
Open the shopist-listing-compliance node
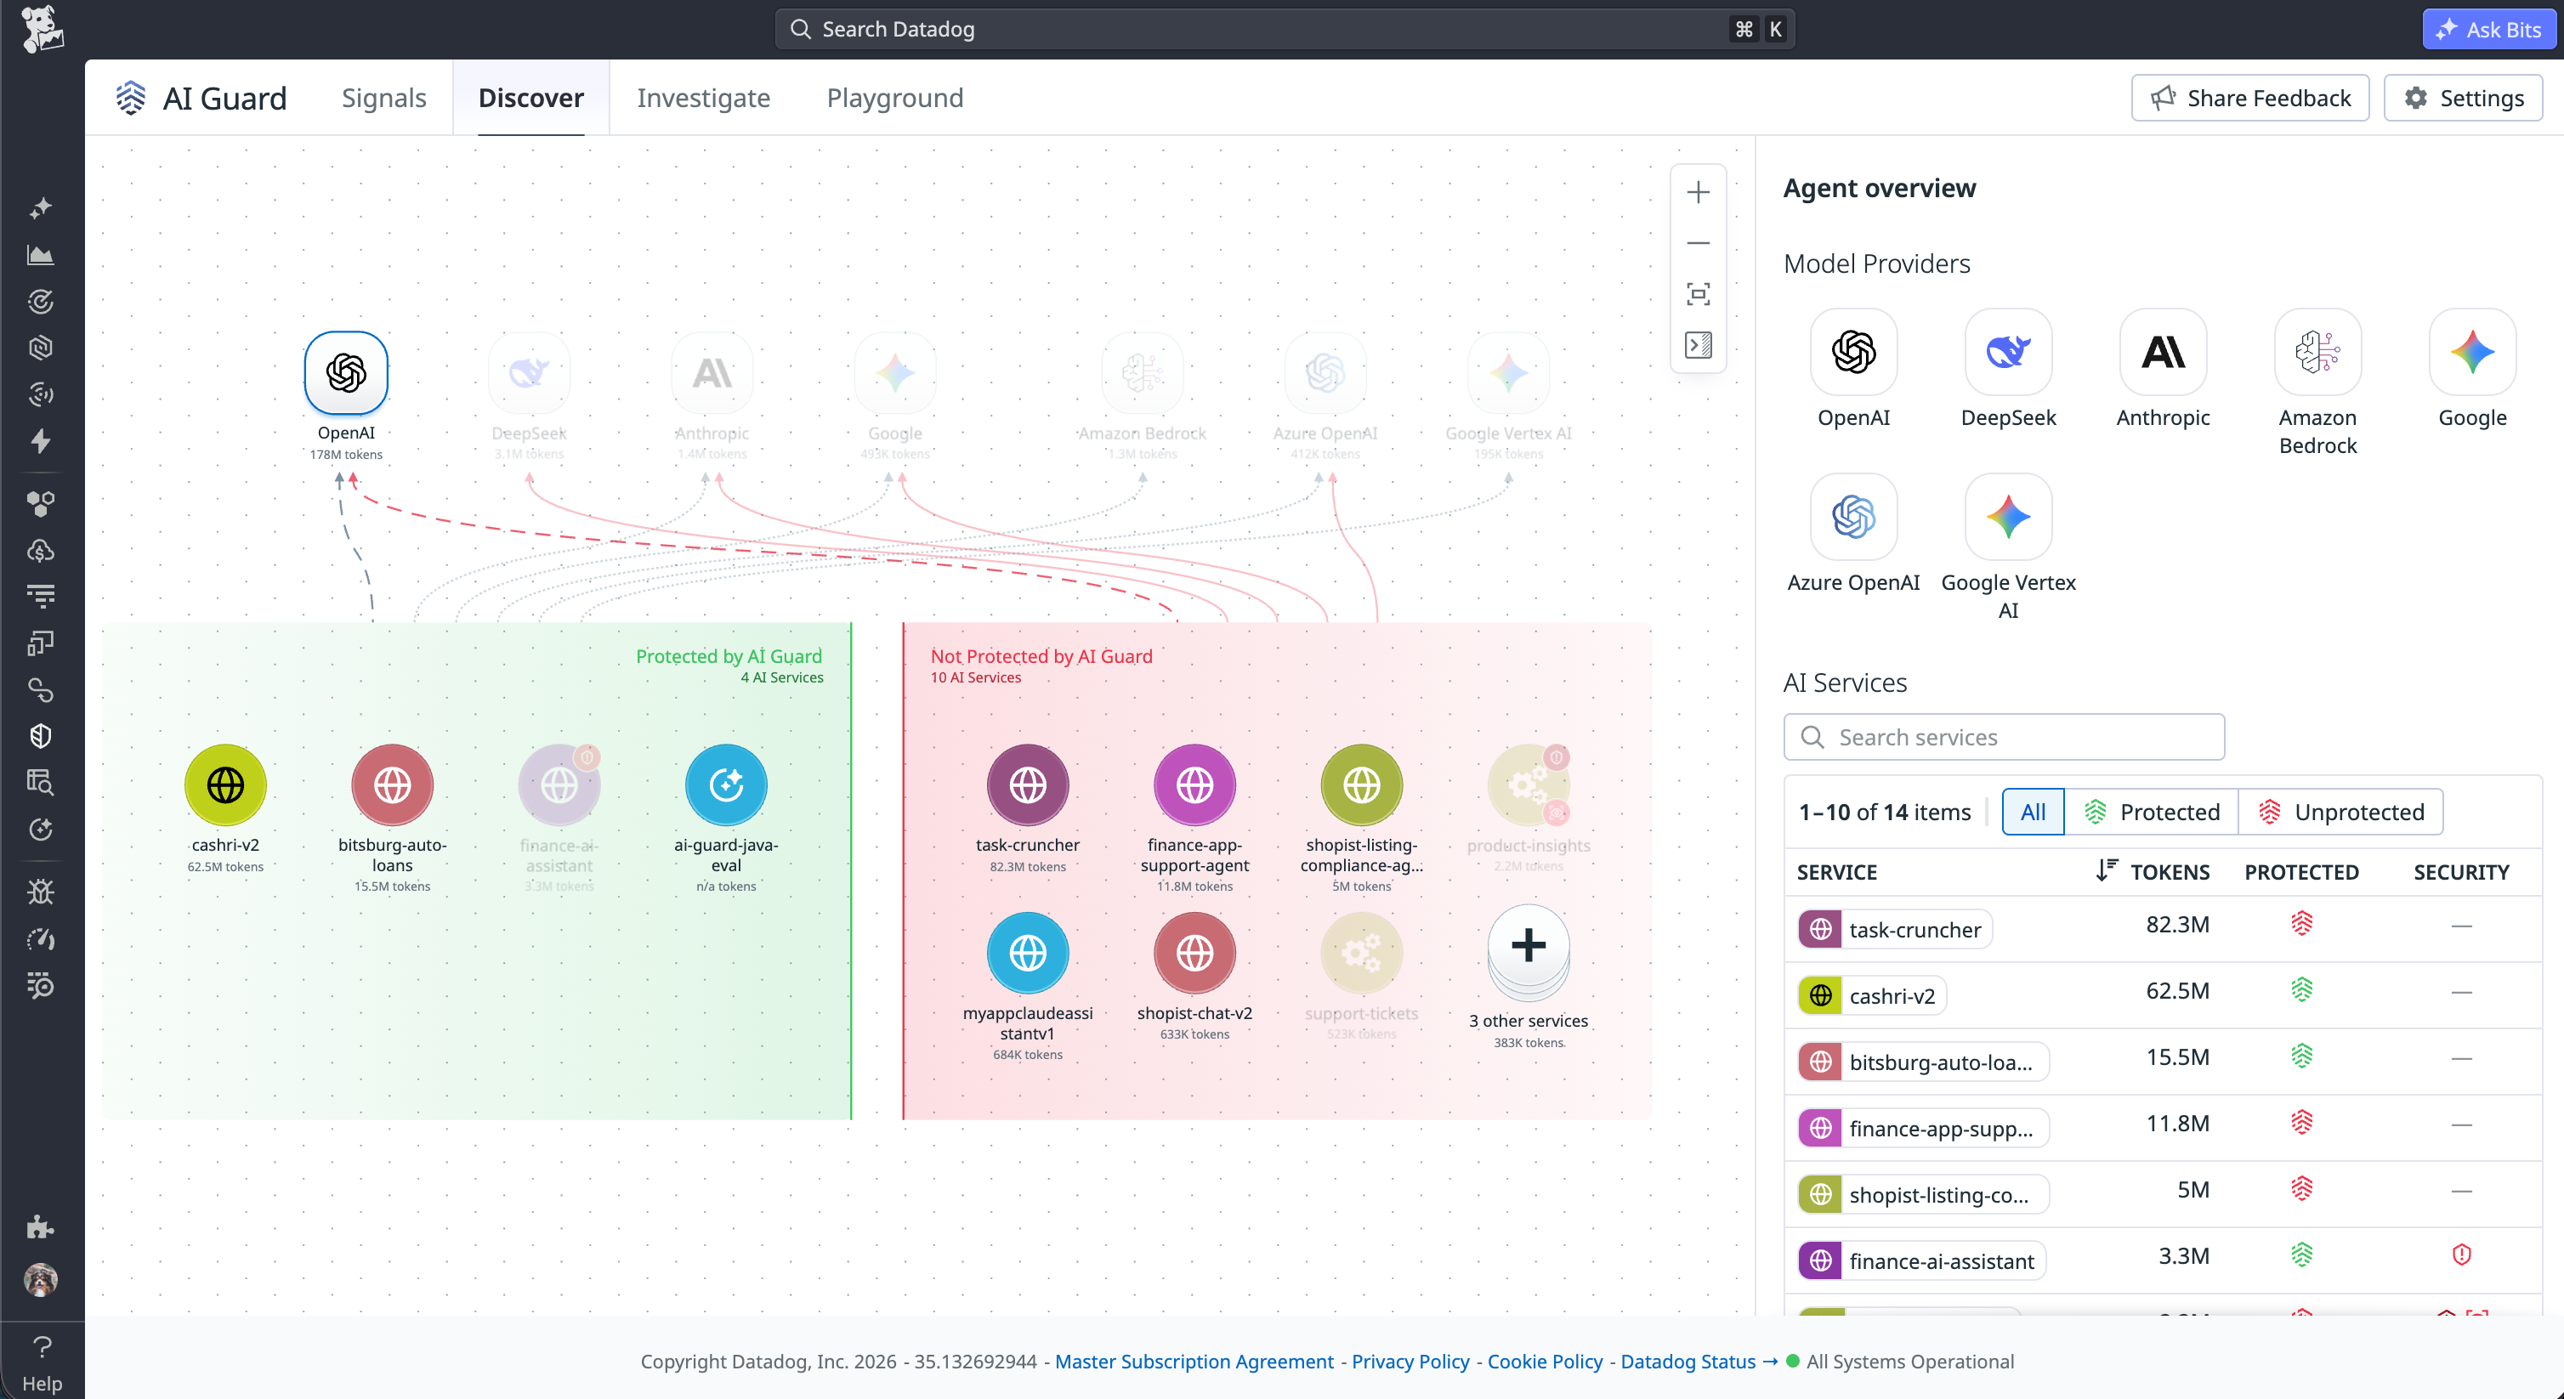click(x=1360, y=785)
